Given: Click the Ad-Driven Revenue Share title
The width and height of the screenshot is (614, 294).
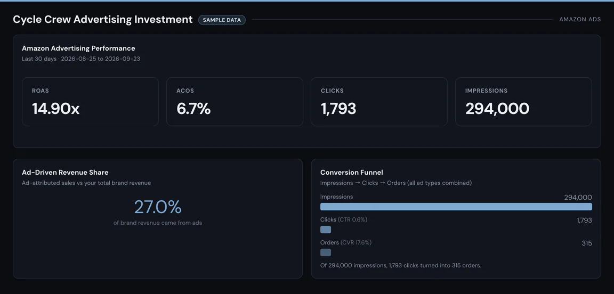Looking at the screenshot, I should point(65,172).
